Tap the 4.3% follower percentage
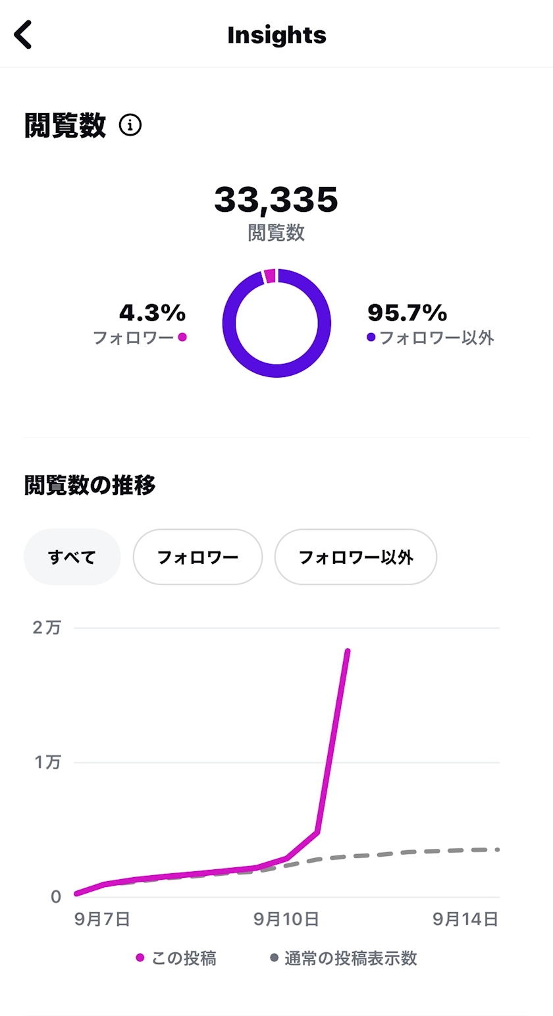 [152, 313]
